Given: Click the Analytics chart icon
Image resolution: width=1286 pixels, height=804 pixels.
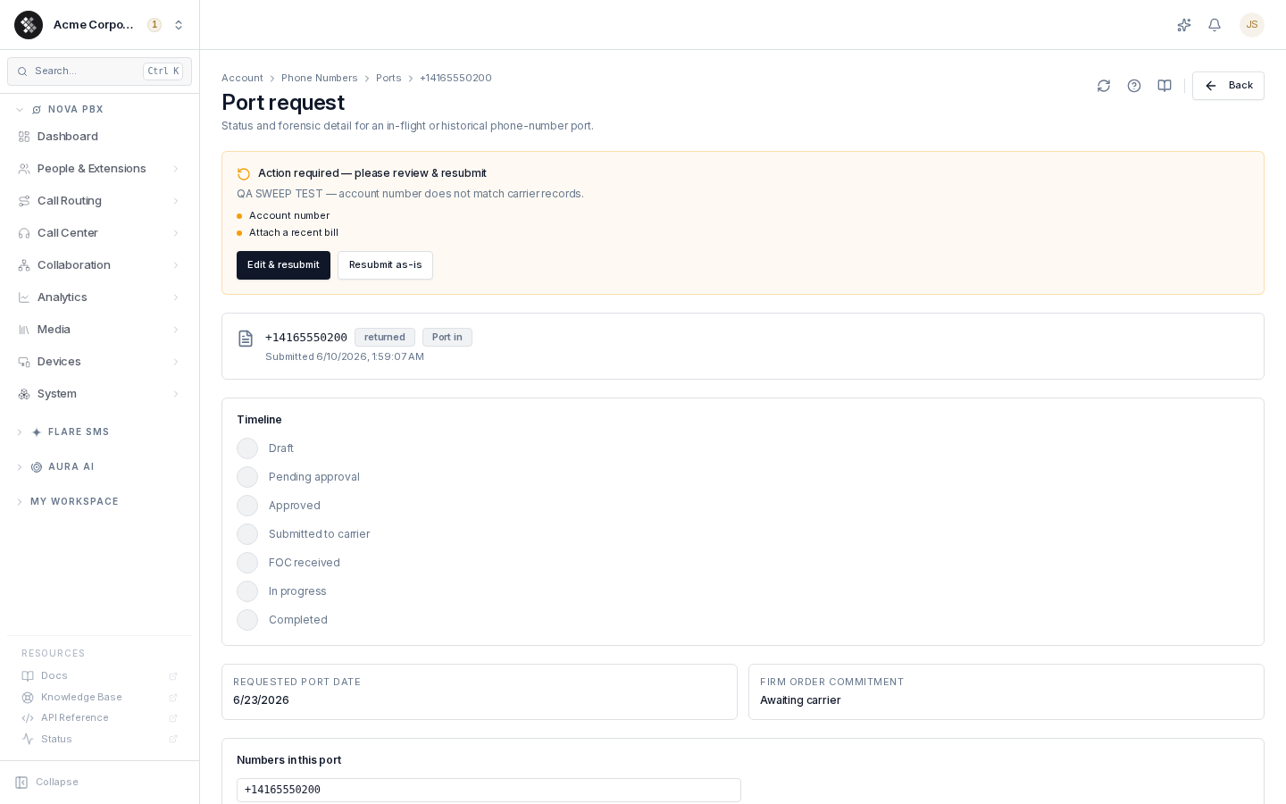Looking at the screenshot, I should (24, 297).
